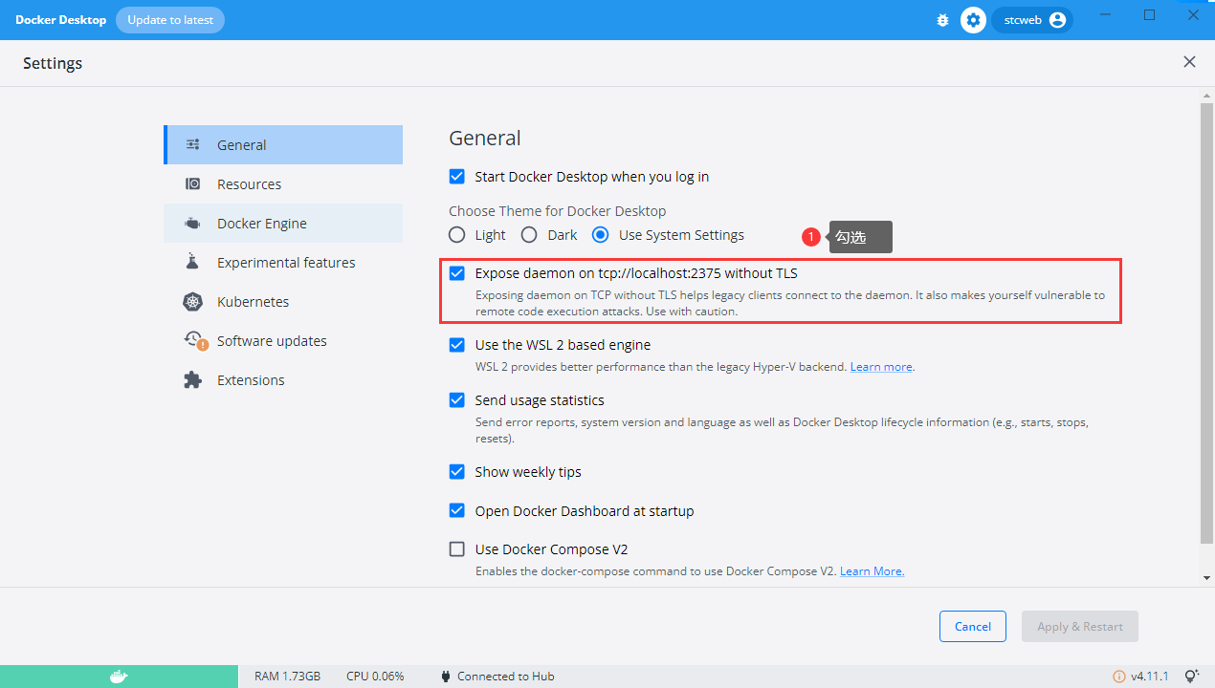Click the Docker whale icon in status bar
Screen dimensions: 1215x688
click(119, 677)
